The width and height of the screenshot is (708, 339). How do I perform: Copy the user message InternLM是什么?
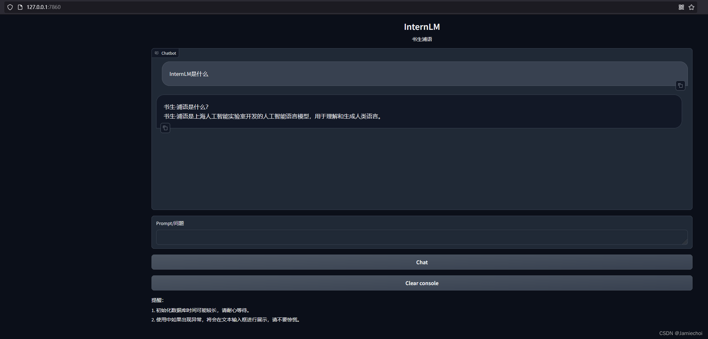tap(680, 86)
